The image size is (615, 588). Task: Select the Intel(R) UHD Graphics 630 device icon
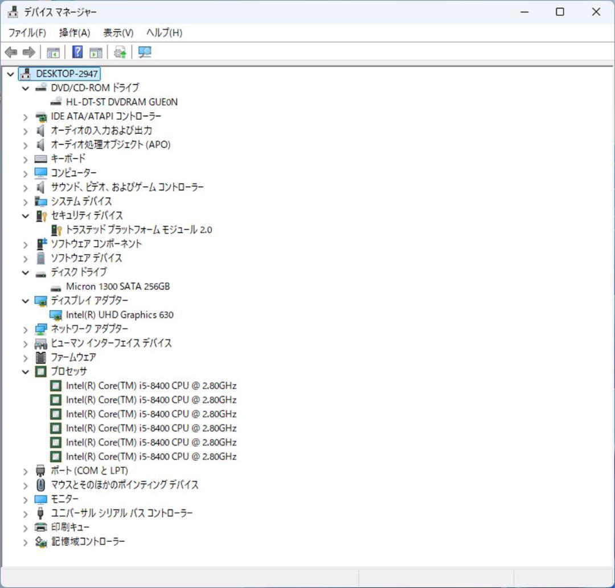[x=56, y=315]
